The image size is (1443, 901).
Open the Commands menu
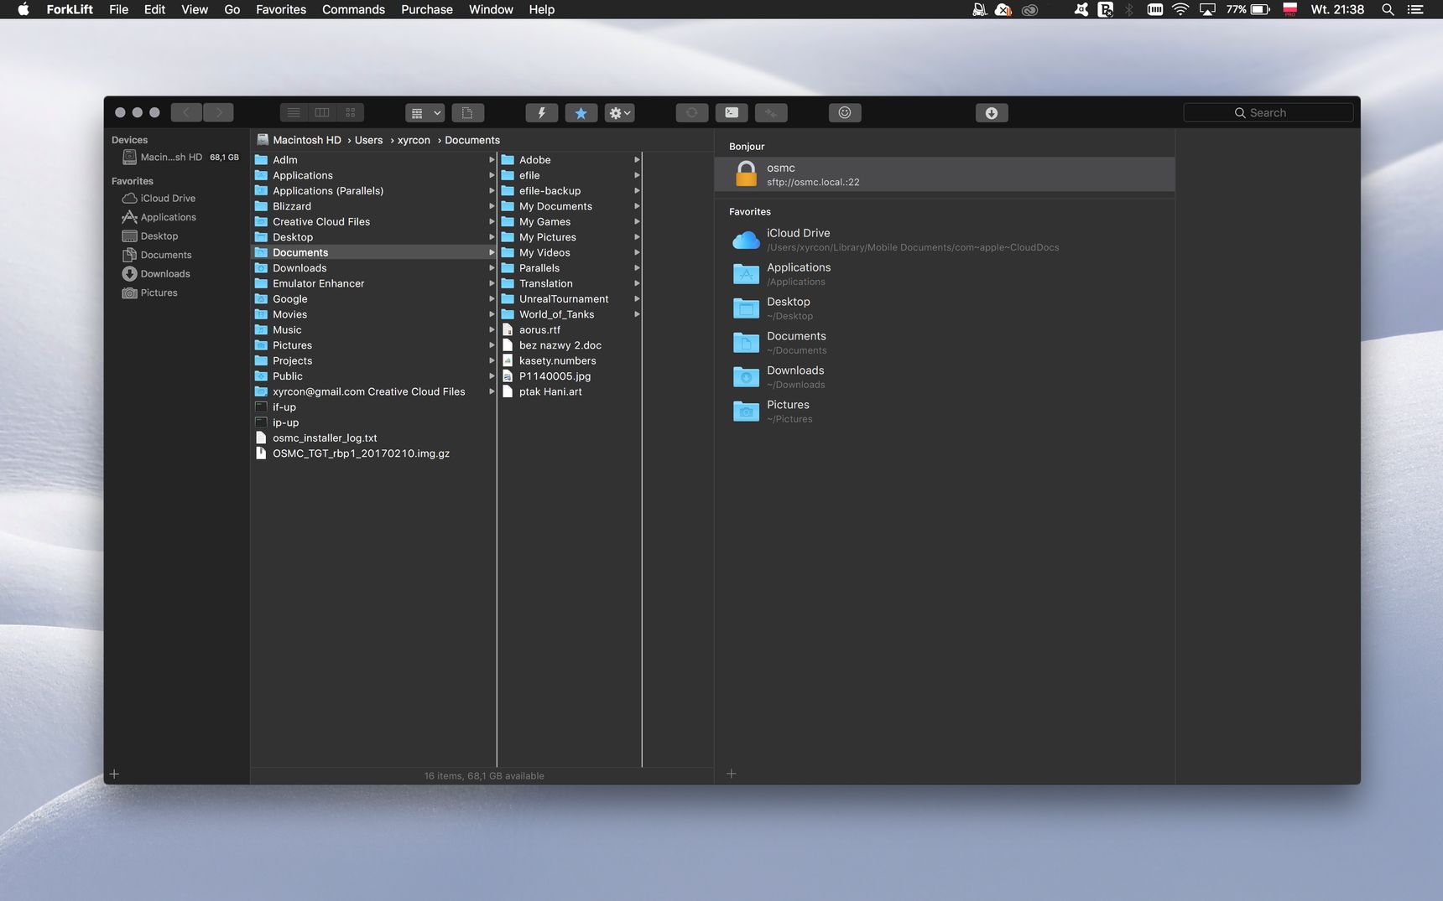pos(353,9)
